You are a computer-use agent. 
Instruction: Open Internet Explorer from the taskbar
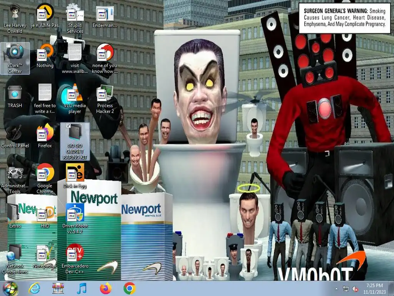[34, 288]
